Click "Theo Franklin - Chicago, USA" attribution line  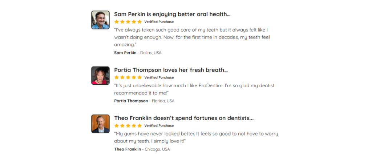[x=142, y=149]
